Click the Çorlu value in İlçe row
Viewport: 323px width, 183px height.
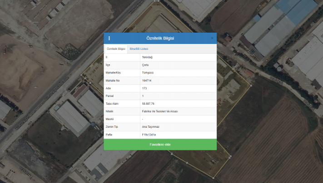pos(145,65)
